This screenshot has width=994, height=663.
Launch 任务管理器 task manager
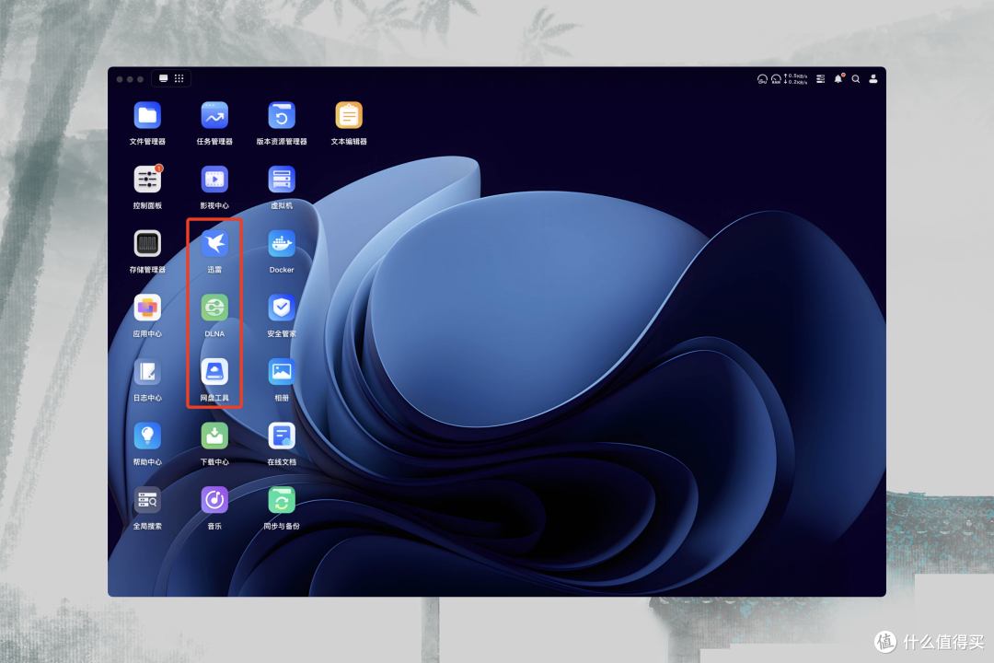[x=214, y=115]
